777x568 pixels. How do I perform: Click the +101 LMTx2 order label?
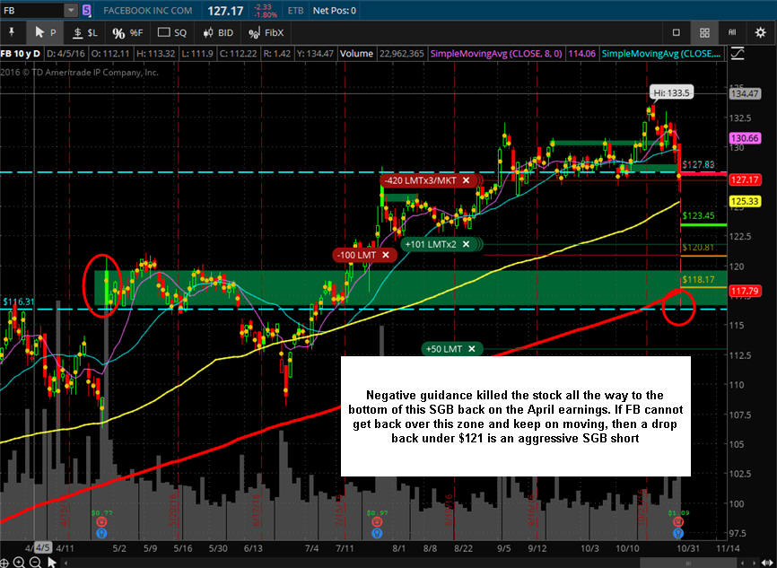pos(430,244)
